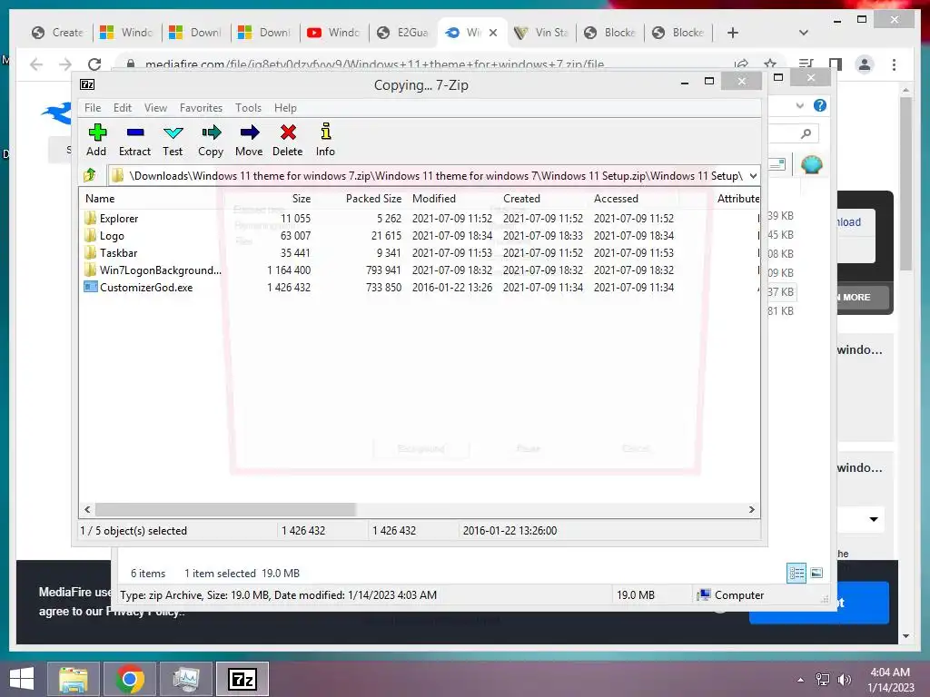Switch Explorer to details view icon
930x697 pixels.
click(796, 573)
